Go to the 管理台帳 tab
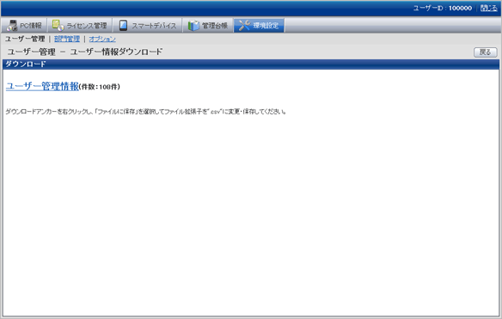502x319 pixels. pyautogui.click(x=208, y=25)
